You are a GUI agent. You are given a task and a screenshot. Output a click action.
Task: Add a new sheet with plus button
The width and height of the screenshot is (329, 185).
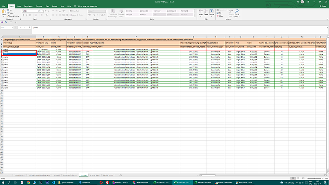(x=121, y=175)
